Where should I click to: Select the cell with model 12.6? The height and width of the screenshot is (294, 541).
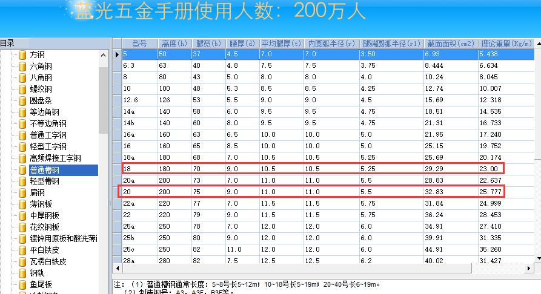[140, 100]
